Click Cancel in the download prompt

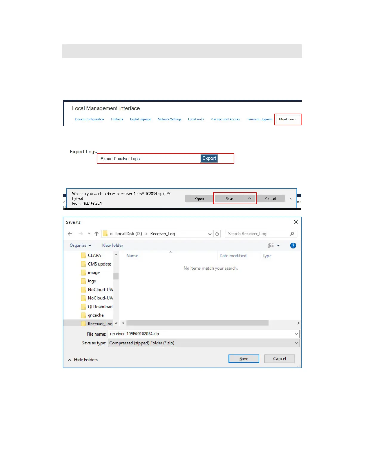tap(270, 198)
